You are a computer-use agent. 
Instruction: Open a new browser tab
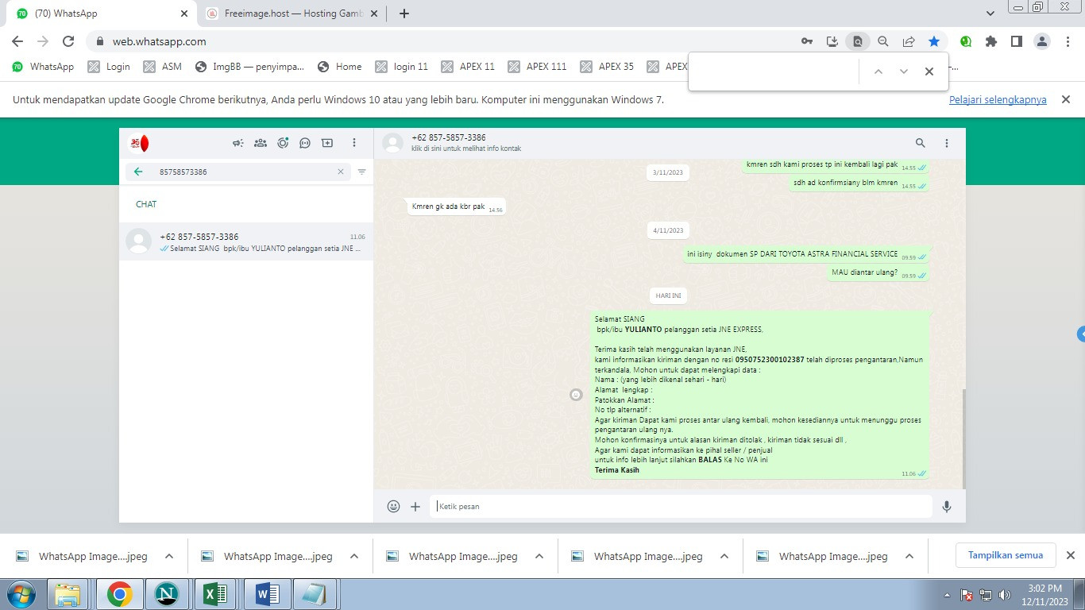point(404,14)
